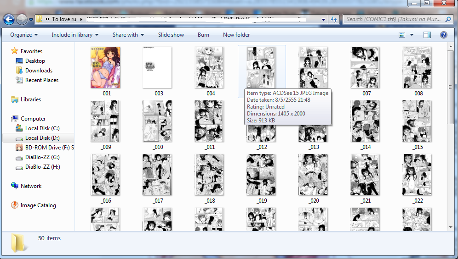
Task: Click the Recent Places icon
Action: coord(19,80)
